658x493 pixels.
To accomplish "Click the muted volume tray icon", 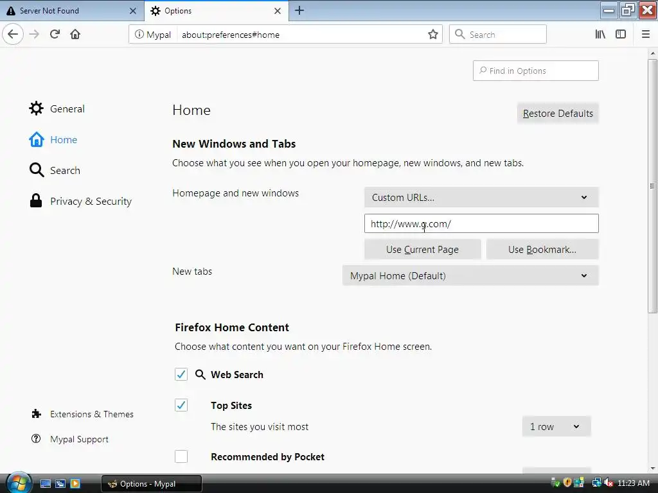I will coord(609,483).
